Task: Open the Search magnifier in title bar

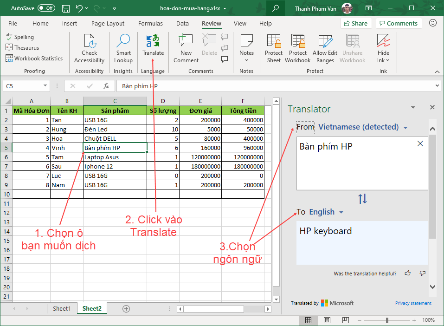Action: click(275, 8)
